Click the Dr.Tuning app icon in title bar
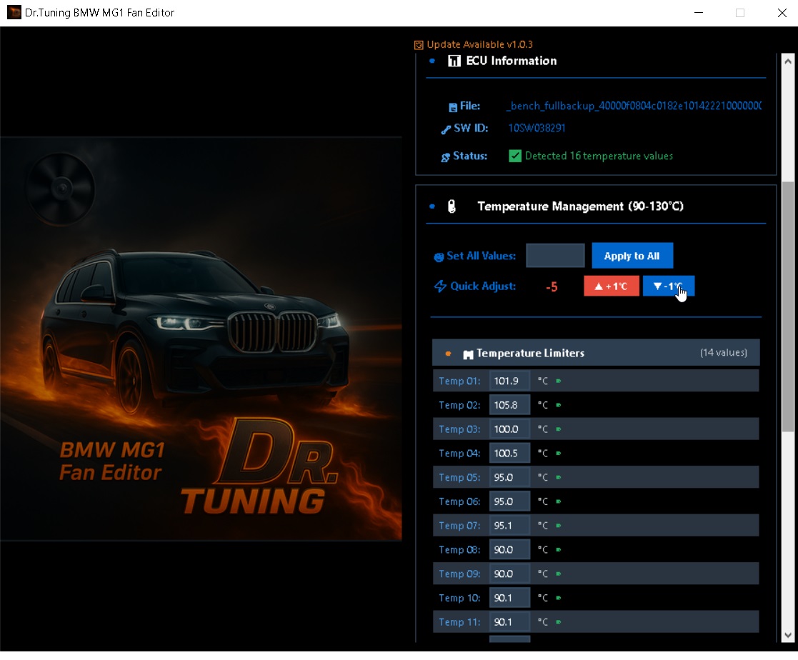798x660 pixels. pos(14,12)
